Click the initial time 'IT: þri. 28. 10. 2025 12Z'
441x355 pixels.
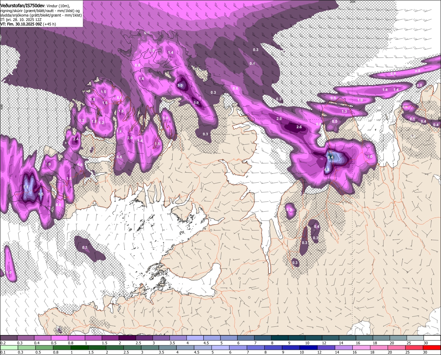pos(21,20)
